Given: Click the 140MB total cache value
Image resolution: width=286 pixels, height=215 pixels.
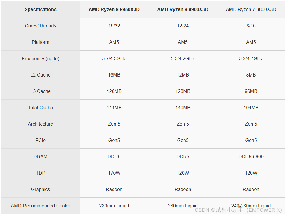Looking at the screenshot, I should (183, 108).
